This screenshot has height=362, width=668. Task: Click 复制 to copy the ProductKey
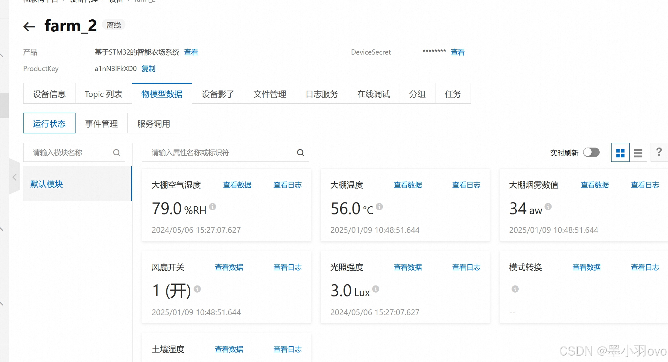(x=148, y=69)
